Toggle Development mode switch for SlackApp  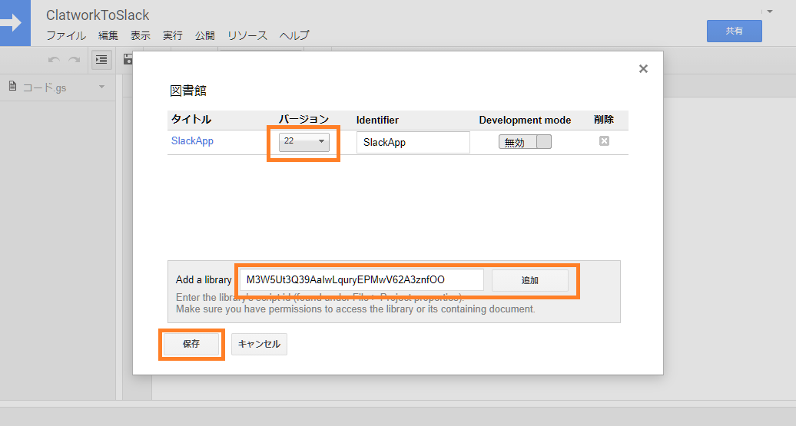[x=525, y=142]
